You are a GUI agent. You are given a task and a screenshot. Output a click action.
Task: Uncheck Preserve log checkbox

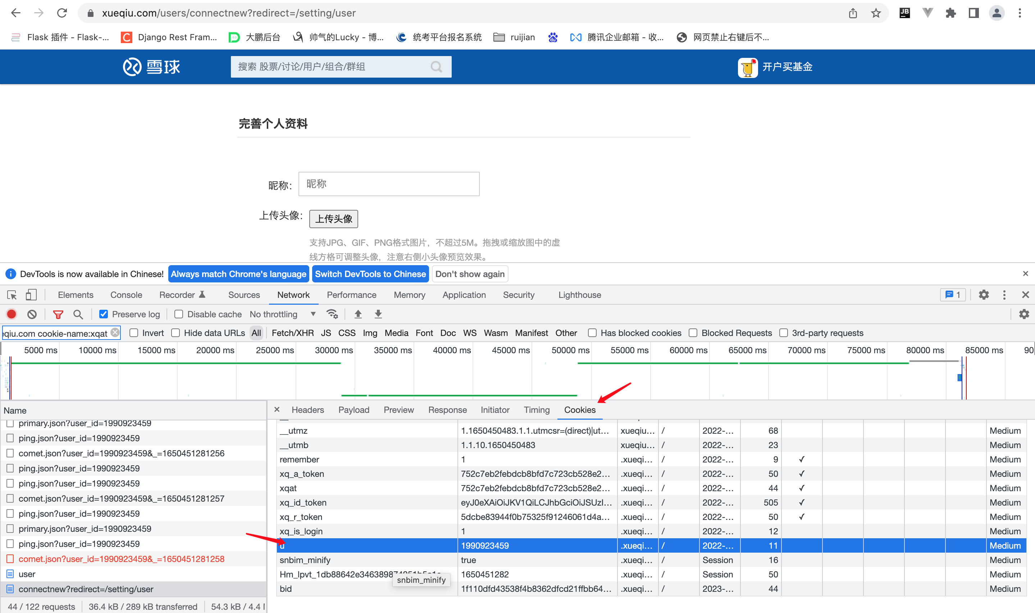103,314
